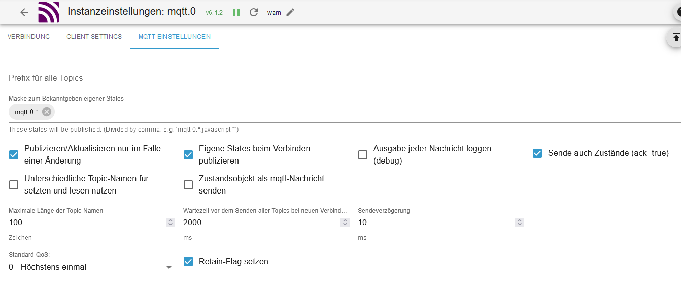Click stepper arrows of Sendeverzögerung field
The width and height of the screenshot is (681, 290).
point(520,222)
